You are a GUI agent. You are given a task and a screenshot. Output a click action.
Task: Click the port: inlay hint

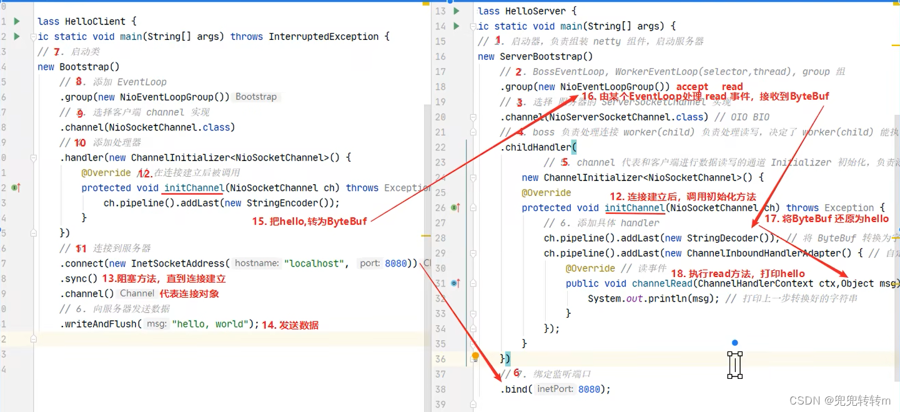tap(370, 263)
